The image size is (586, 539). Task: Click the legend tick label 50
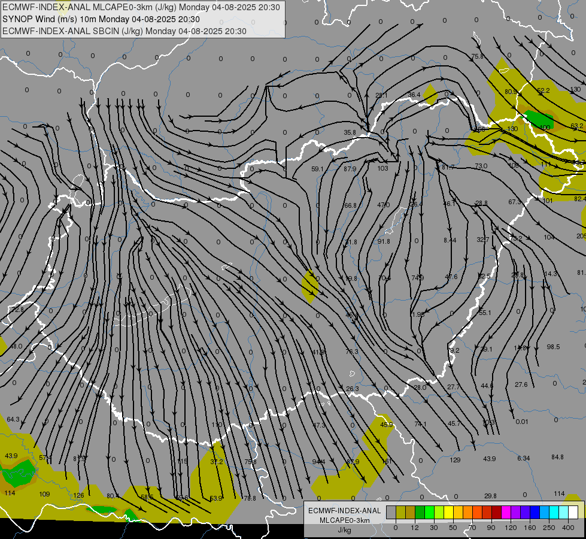(453, 528)
